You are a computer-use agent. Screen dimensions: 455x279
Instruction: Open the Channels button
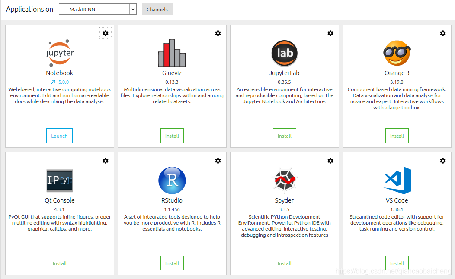[x=157, y=9]
